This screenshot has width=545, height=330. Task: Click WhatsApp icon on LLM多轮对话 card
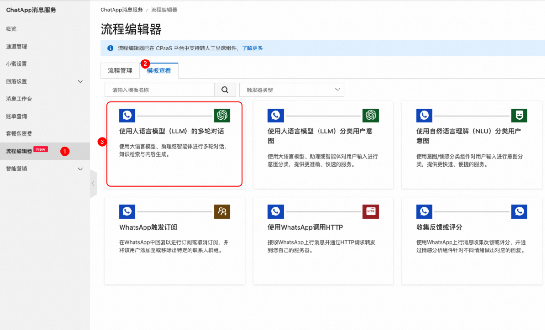tap(127, 115)
